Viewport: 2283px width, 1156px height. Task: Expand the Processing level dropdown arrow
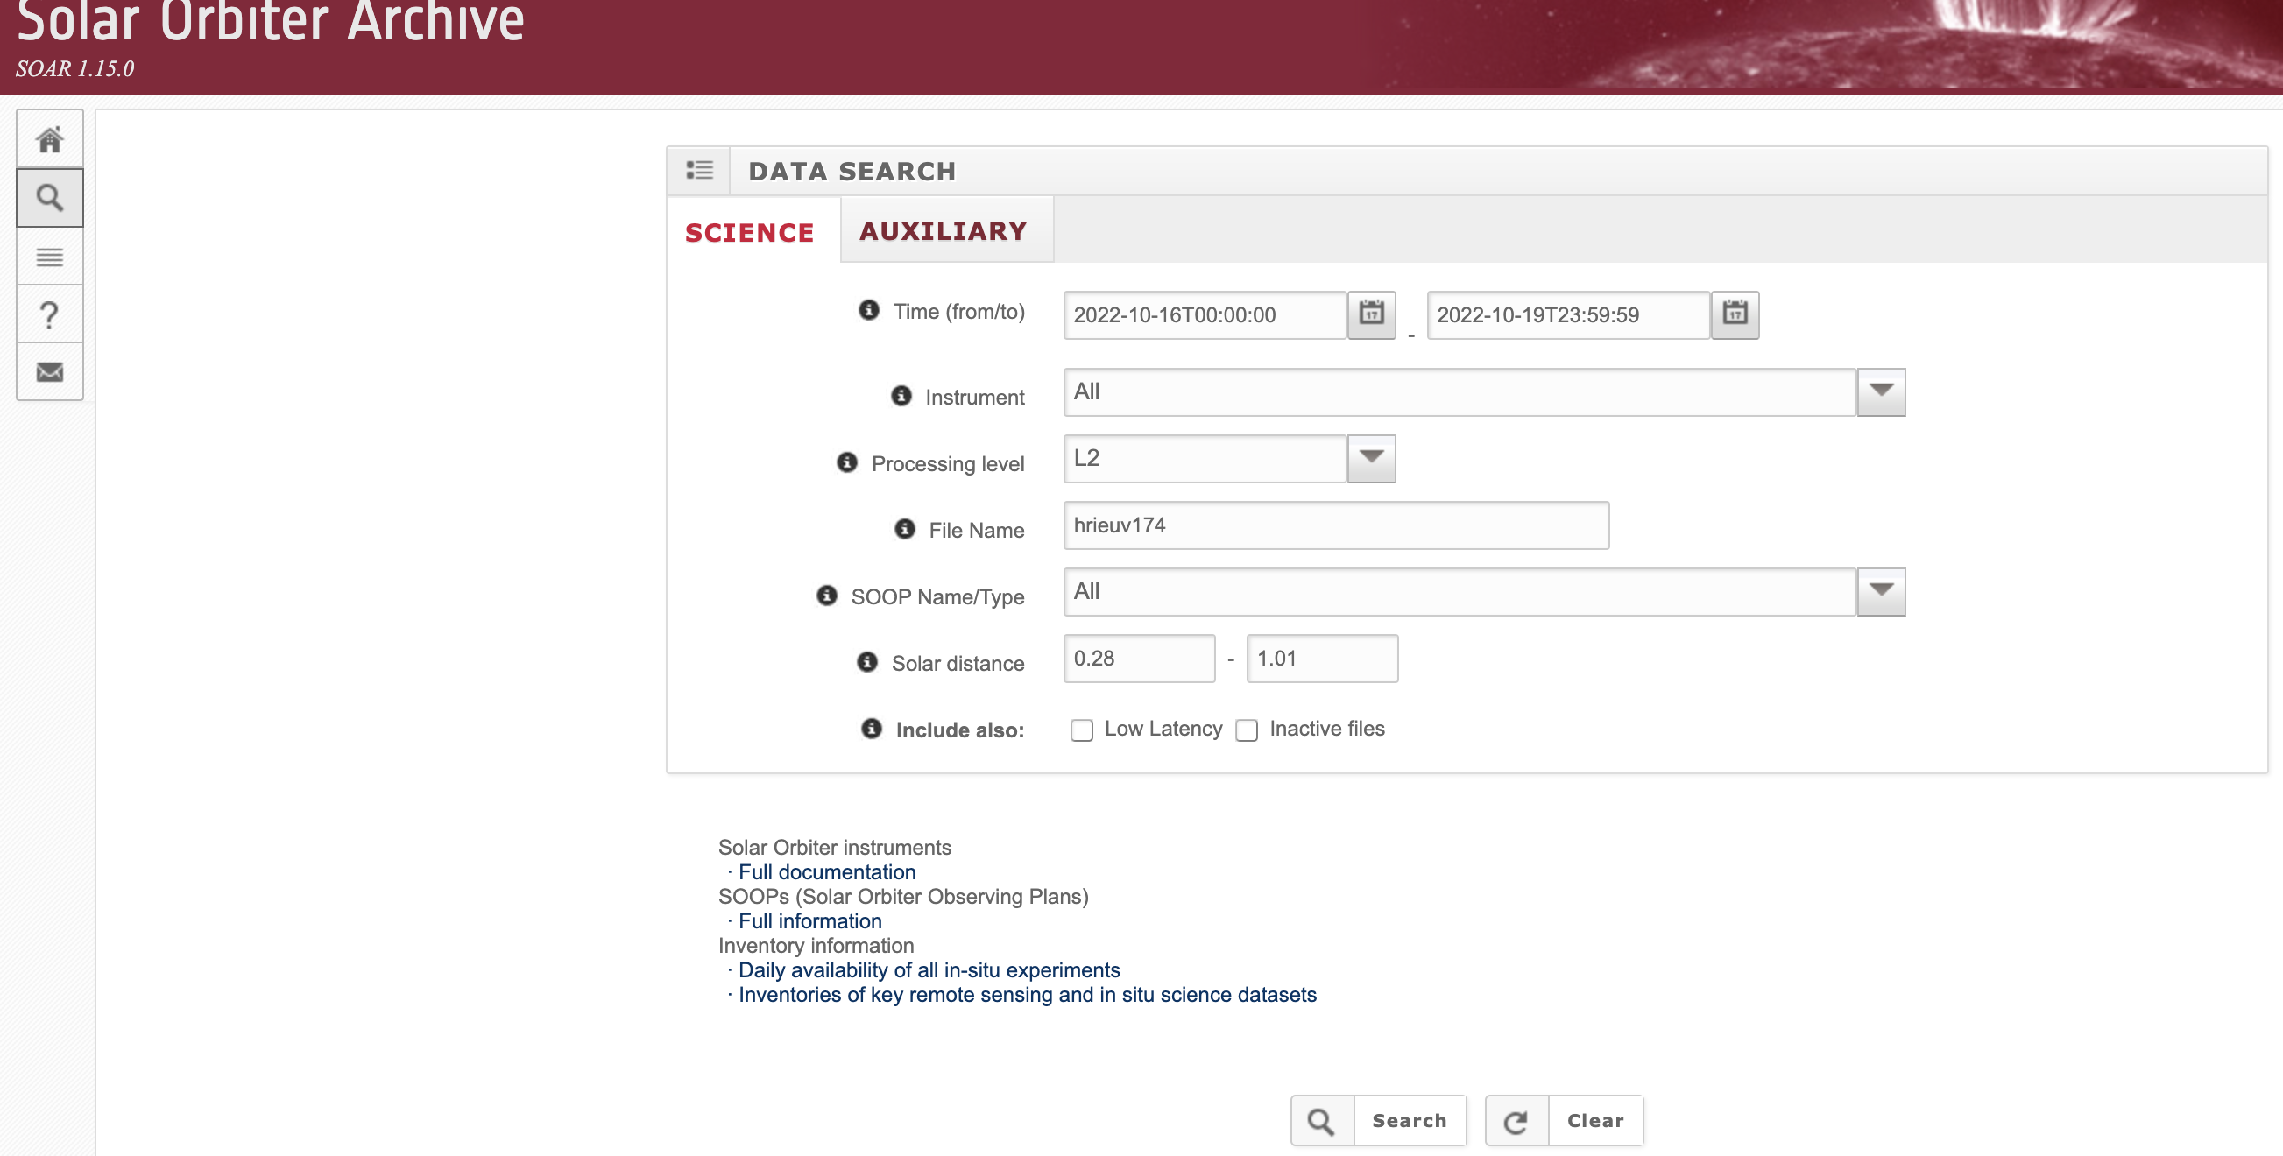(1371, 458)
